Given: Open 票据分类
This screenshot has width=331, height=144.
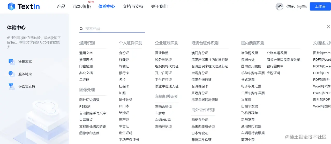Looking at the screenshot, I should (248, 60).
